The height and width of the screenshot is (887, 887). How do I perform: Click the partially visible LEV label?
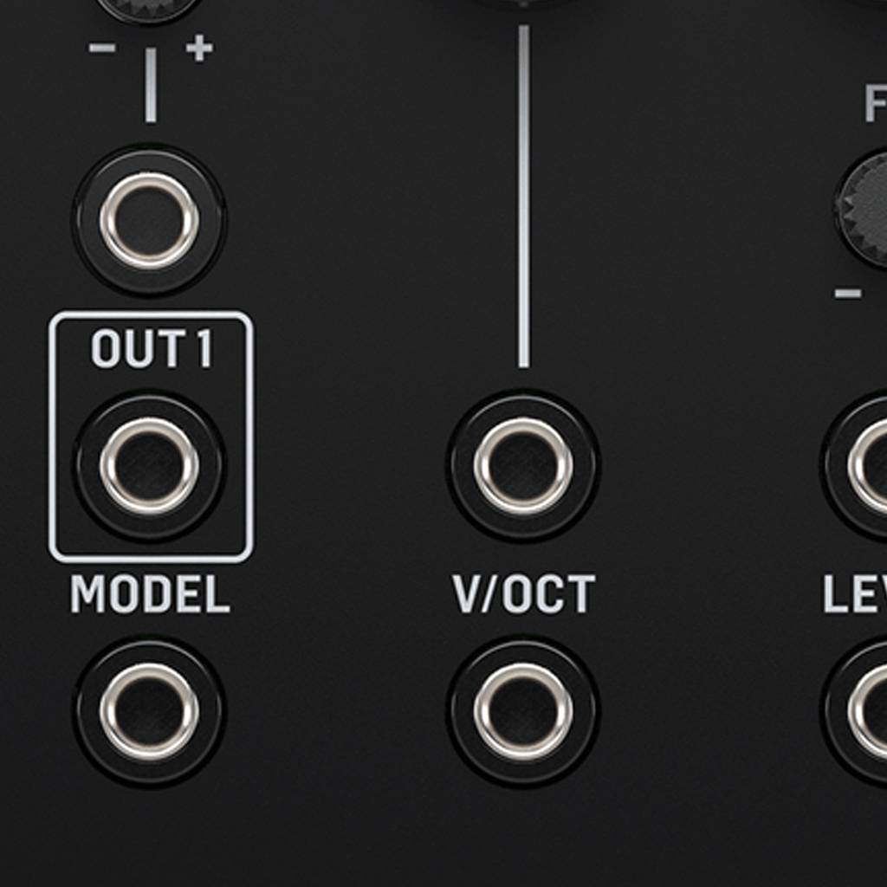point(855,594)
